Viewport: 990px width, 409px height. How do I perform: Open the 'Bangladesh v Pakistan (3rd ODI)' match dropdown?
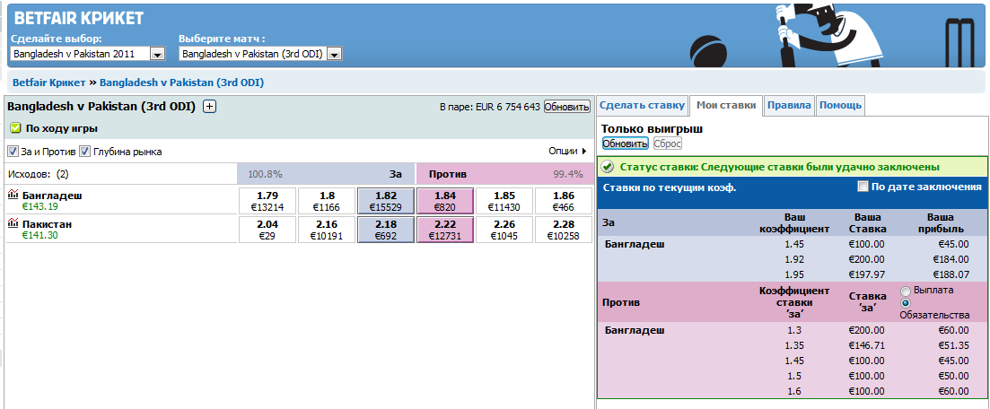click(x=261, y=54)
